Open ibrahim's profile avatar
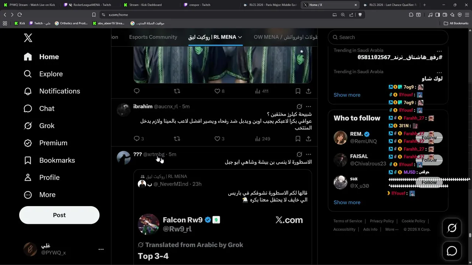This screenshot has width=472, height=265. click(124, 110)
